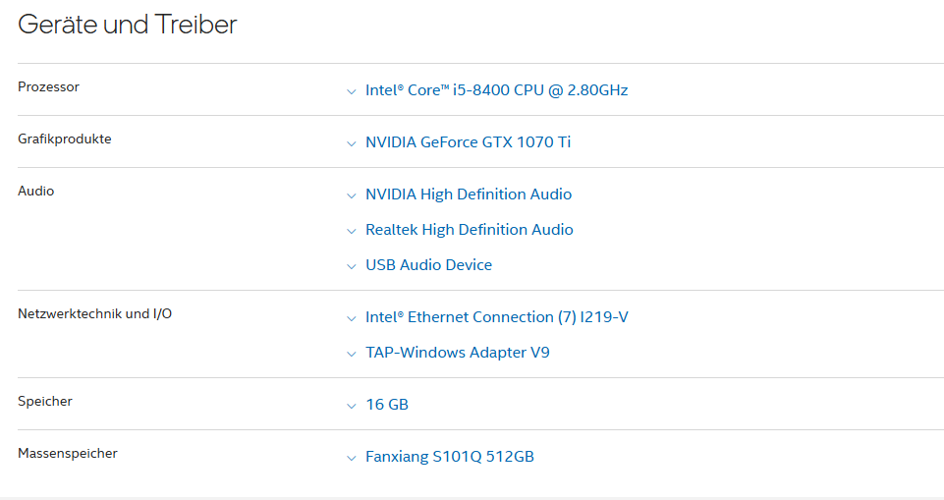Screen dimensions: 944x500
Task: Expand the NVIDIA High Definition Audio chevron
Action: pyautogui.click(x=352, y=196)
